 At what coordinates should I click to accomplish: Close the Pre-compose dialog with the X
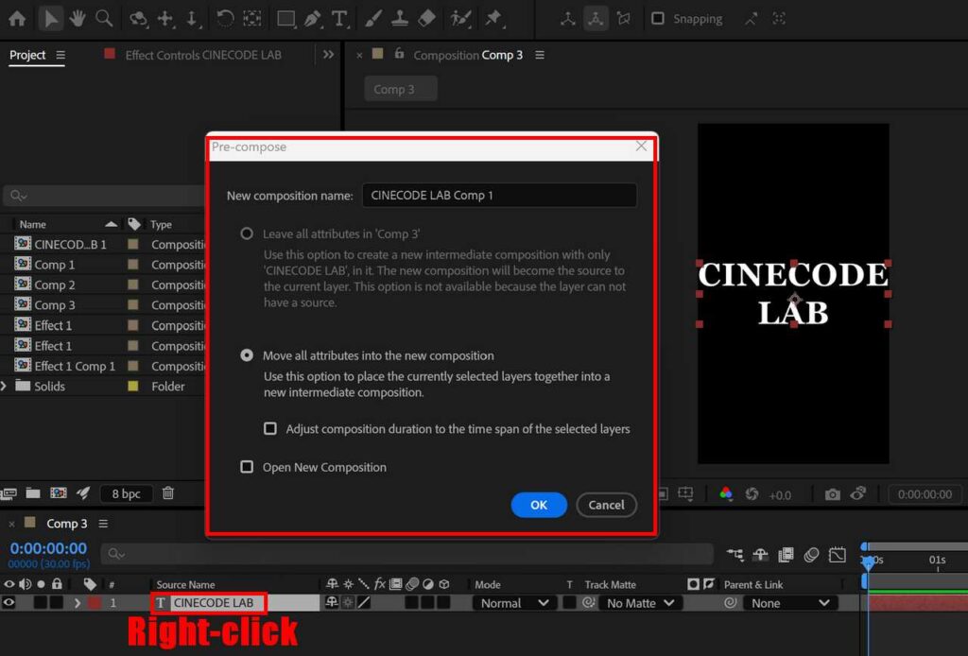point(642,147)
